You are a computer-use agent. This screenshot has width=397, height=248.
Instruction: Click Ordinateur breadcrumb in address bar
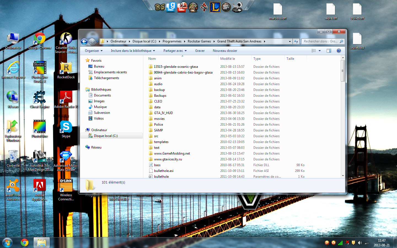coord(118,41)
